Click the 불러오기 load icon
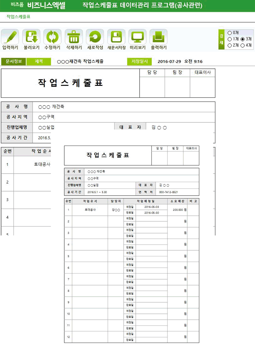The width and height of the screenshot is (255, 359). coord(31,37)
